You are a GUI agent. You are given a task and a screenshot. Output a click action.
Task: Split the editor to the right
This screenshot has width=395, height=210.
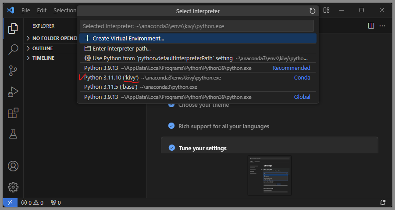click(371, 26)
